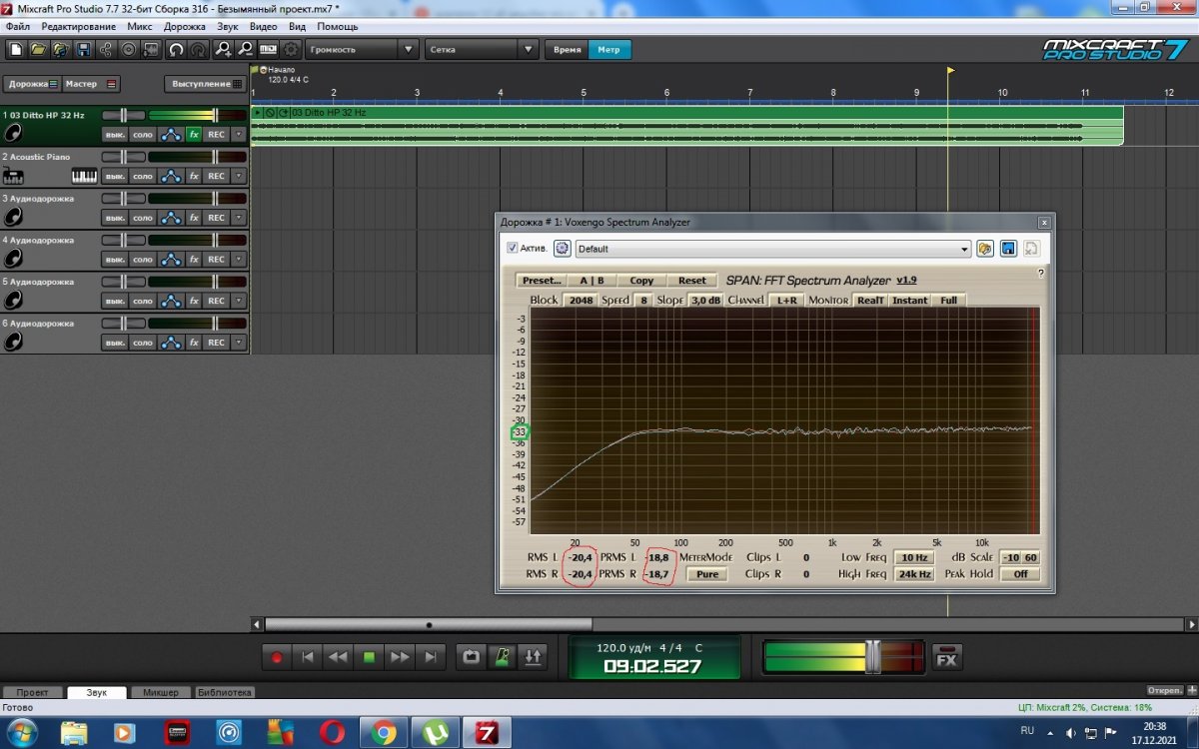Image resolution: width=1199 pixels, height=749 pixels.
Task: Mute the Acoustic Piano track
Action: (x=115, y=176)
